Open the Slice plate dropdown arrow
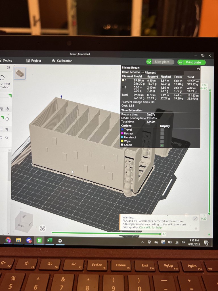Screen dimensions: 218x291 tap(149, 62)
